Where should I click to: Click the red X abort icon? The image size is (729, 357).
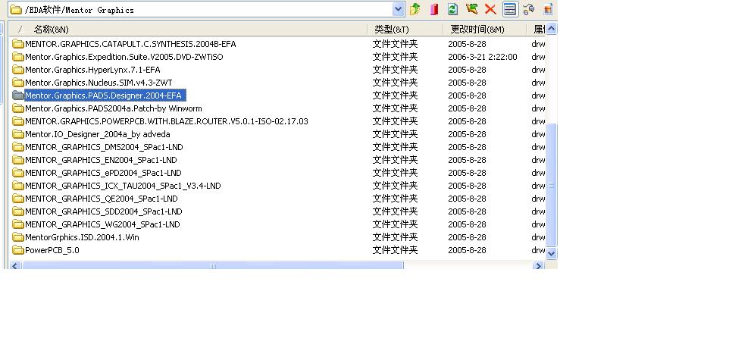490,9
